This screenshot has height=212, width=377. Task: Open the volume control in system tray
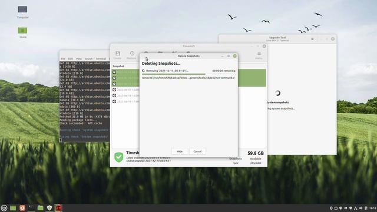point(361,208)
